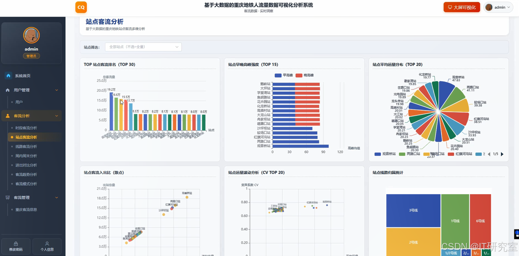Select 时段客流分析 in the sidebar
Screen dimensions: 519x256
26,128
